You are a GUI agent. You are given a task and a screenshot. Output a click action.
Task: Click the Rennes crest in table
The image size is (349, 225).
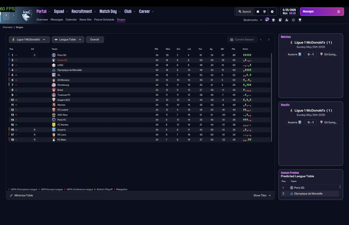pos(54,105)
